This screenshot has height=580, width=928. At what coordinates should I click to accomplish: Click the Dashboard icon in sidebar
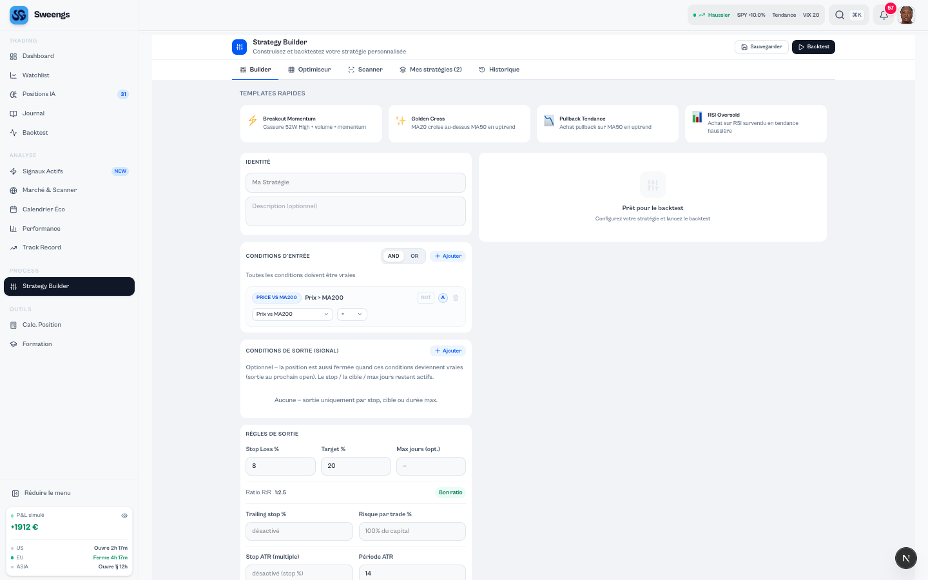pyautogui.click(x=14, y=57)
